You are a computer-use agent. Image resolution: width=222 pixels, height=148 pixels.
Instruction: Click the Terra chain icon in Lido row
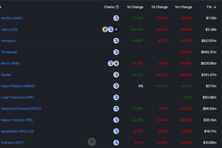coord(111,29)
